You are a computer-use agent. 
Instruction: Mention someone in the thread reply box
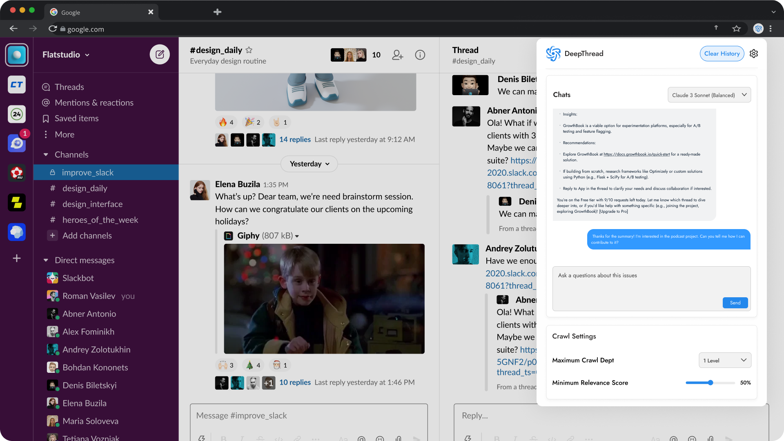[674, 439]
